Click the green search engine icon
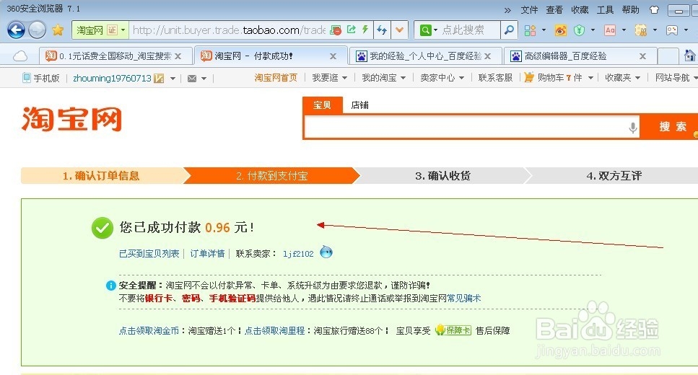Viewport: 698px width, 375px height. 426,30
